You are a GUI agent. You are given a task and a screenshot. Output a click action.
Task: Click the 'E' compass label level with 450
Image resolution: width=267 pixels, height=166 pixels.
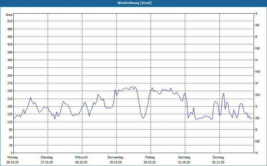pos(256,37)
